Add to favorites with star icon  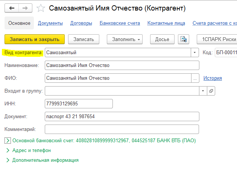click(x=41, y=8)
